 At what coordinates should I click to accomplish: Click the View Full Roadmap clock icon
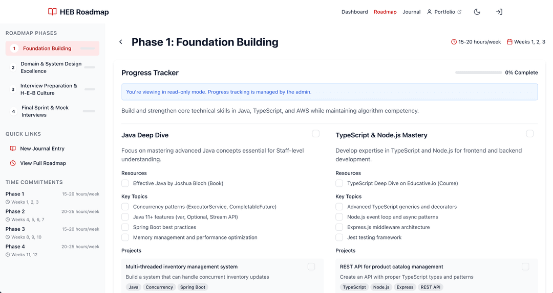click(13, 163)
